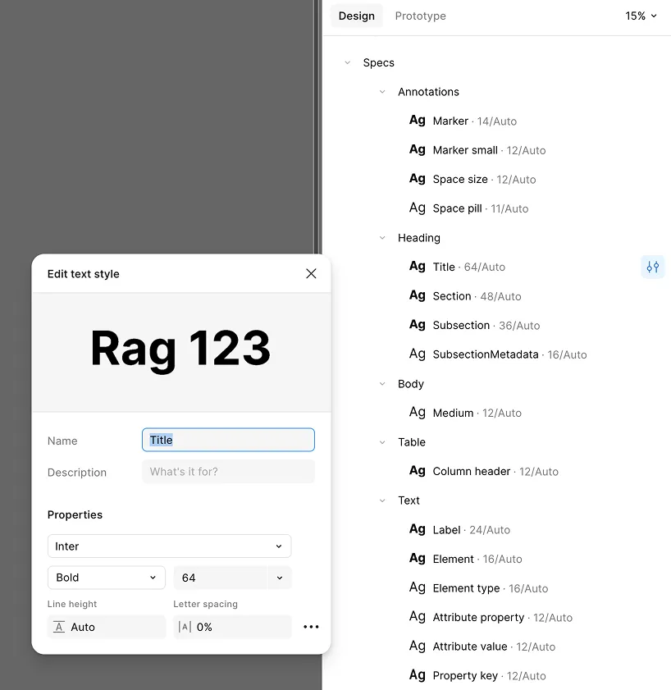Image resolution: width=671 pixels, height=690 pixels.
Task: Select the Element type text style
Action: tap(491, 588)
